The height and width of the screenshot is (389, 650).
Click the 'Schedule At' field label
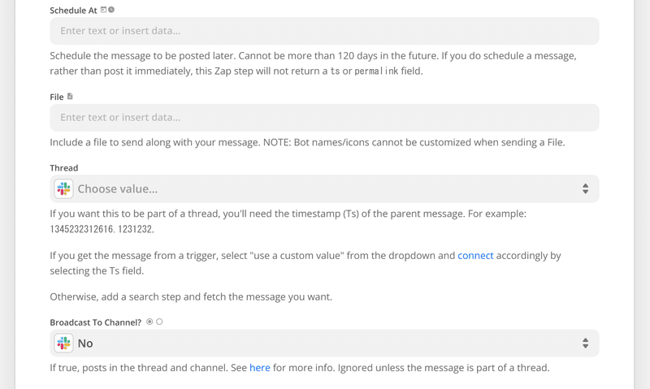[73, 11]
